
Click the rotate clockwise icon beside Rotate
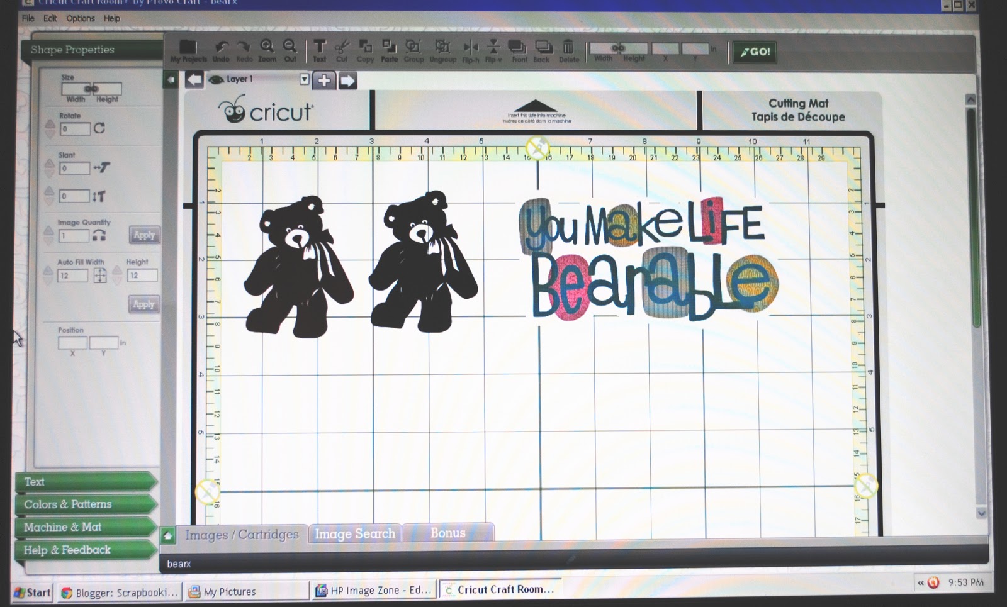point(99,128)
